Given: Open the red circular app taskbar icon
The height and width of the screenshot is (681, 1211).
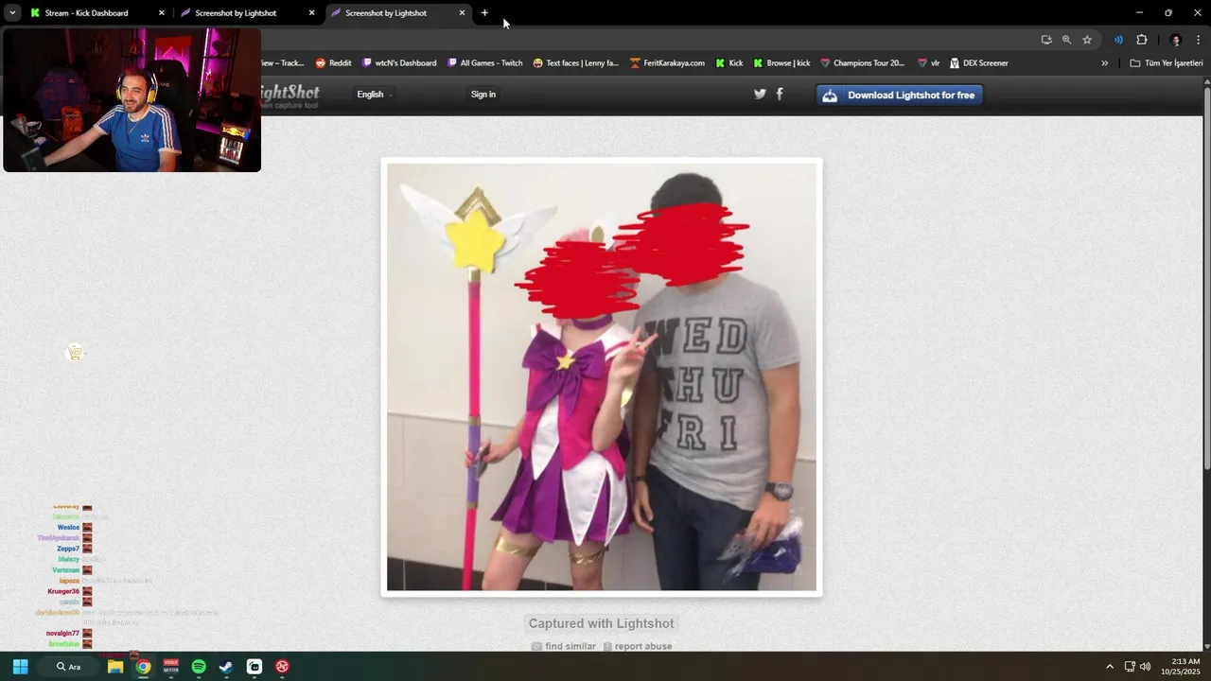Looking at the screenshot, I should (282, 667).
